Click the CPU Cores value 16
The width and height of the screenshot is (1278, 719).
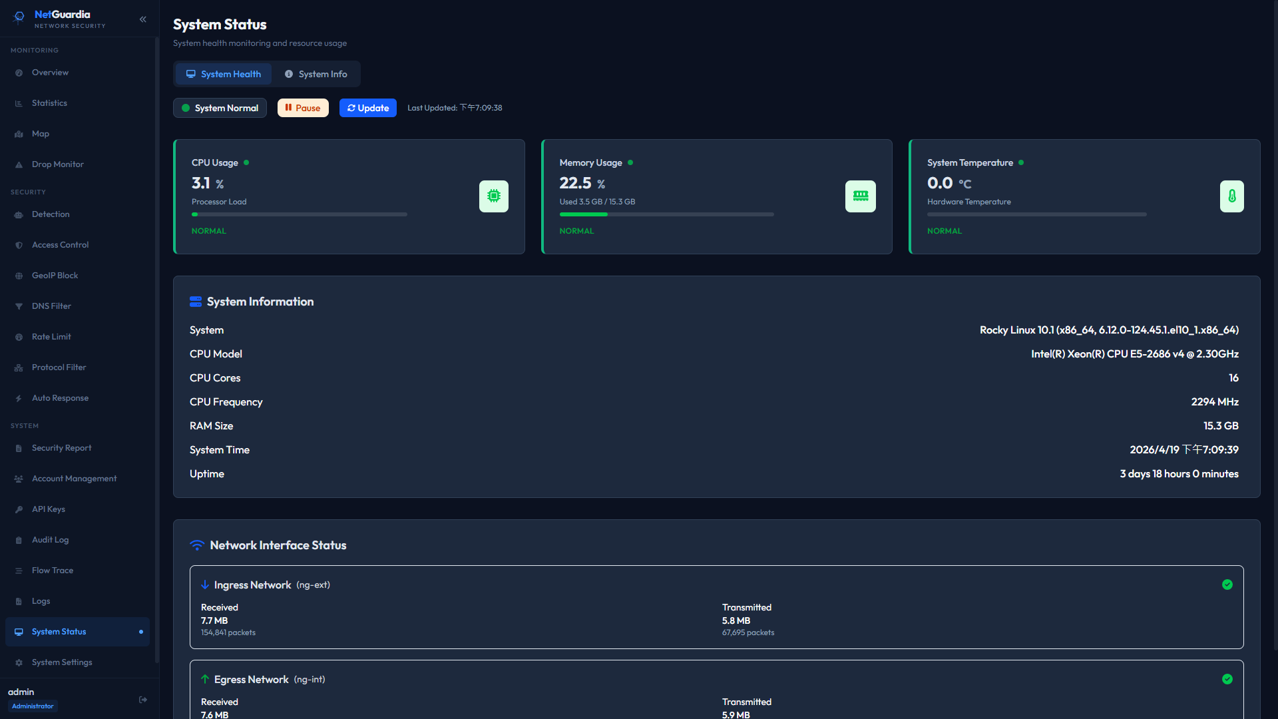click(x=1233, y=378)
